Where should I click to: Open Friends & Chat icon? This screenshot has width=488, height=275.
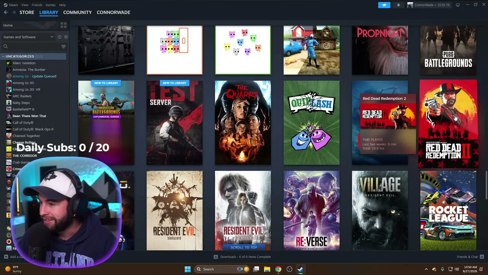(482, 257)
